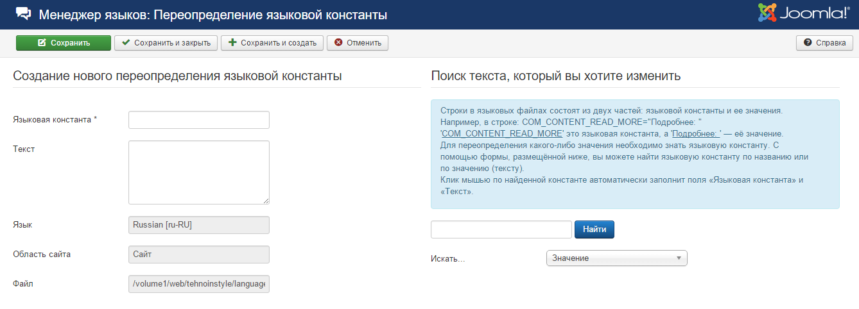Screen dimensions: 859x309
Task: Click the Найти search button
Action: tap(594, 230)
